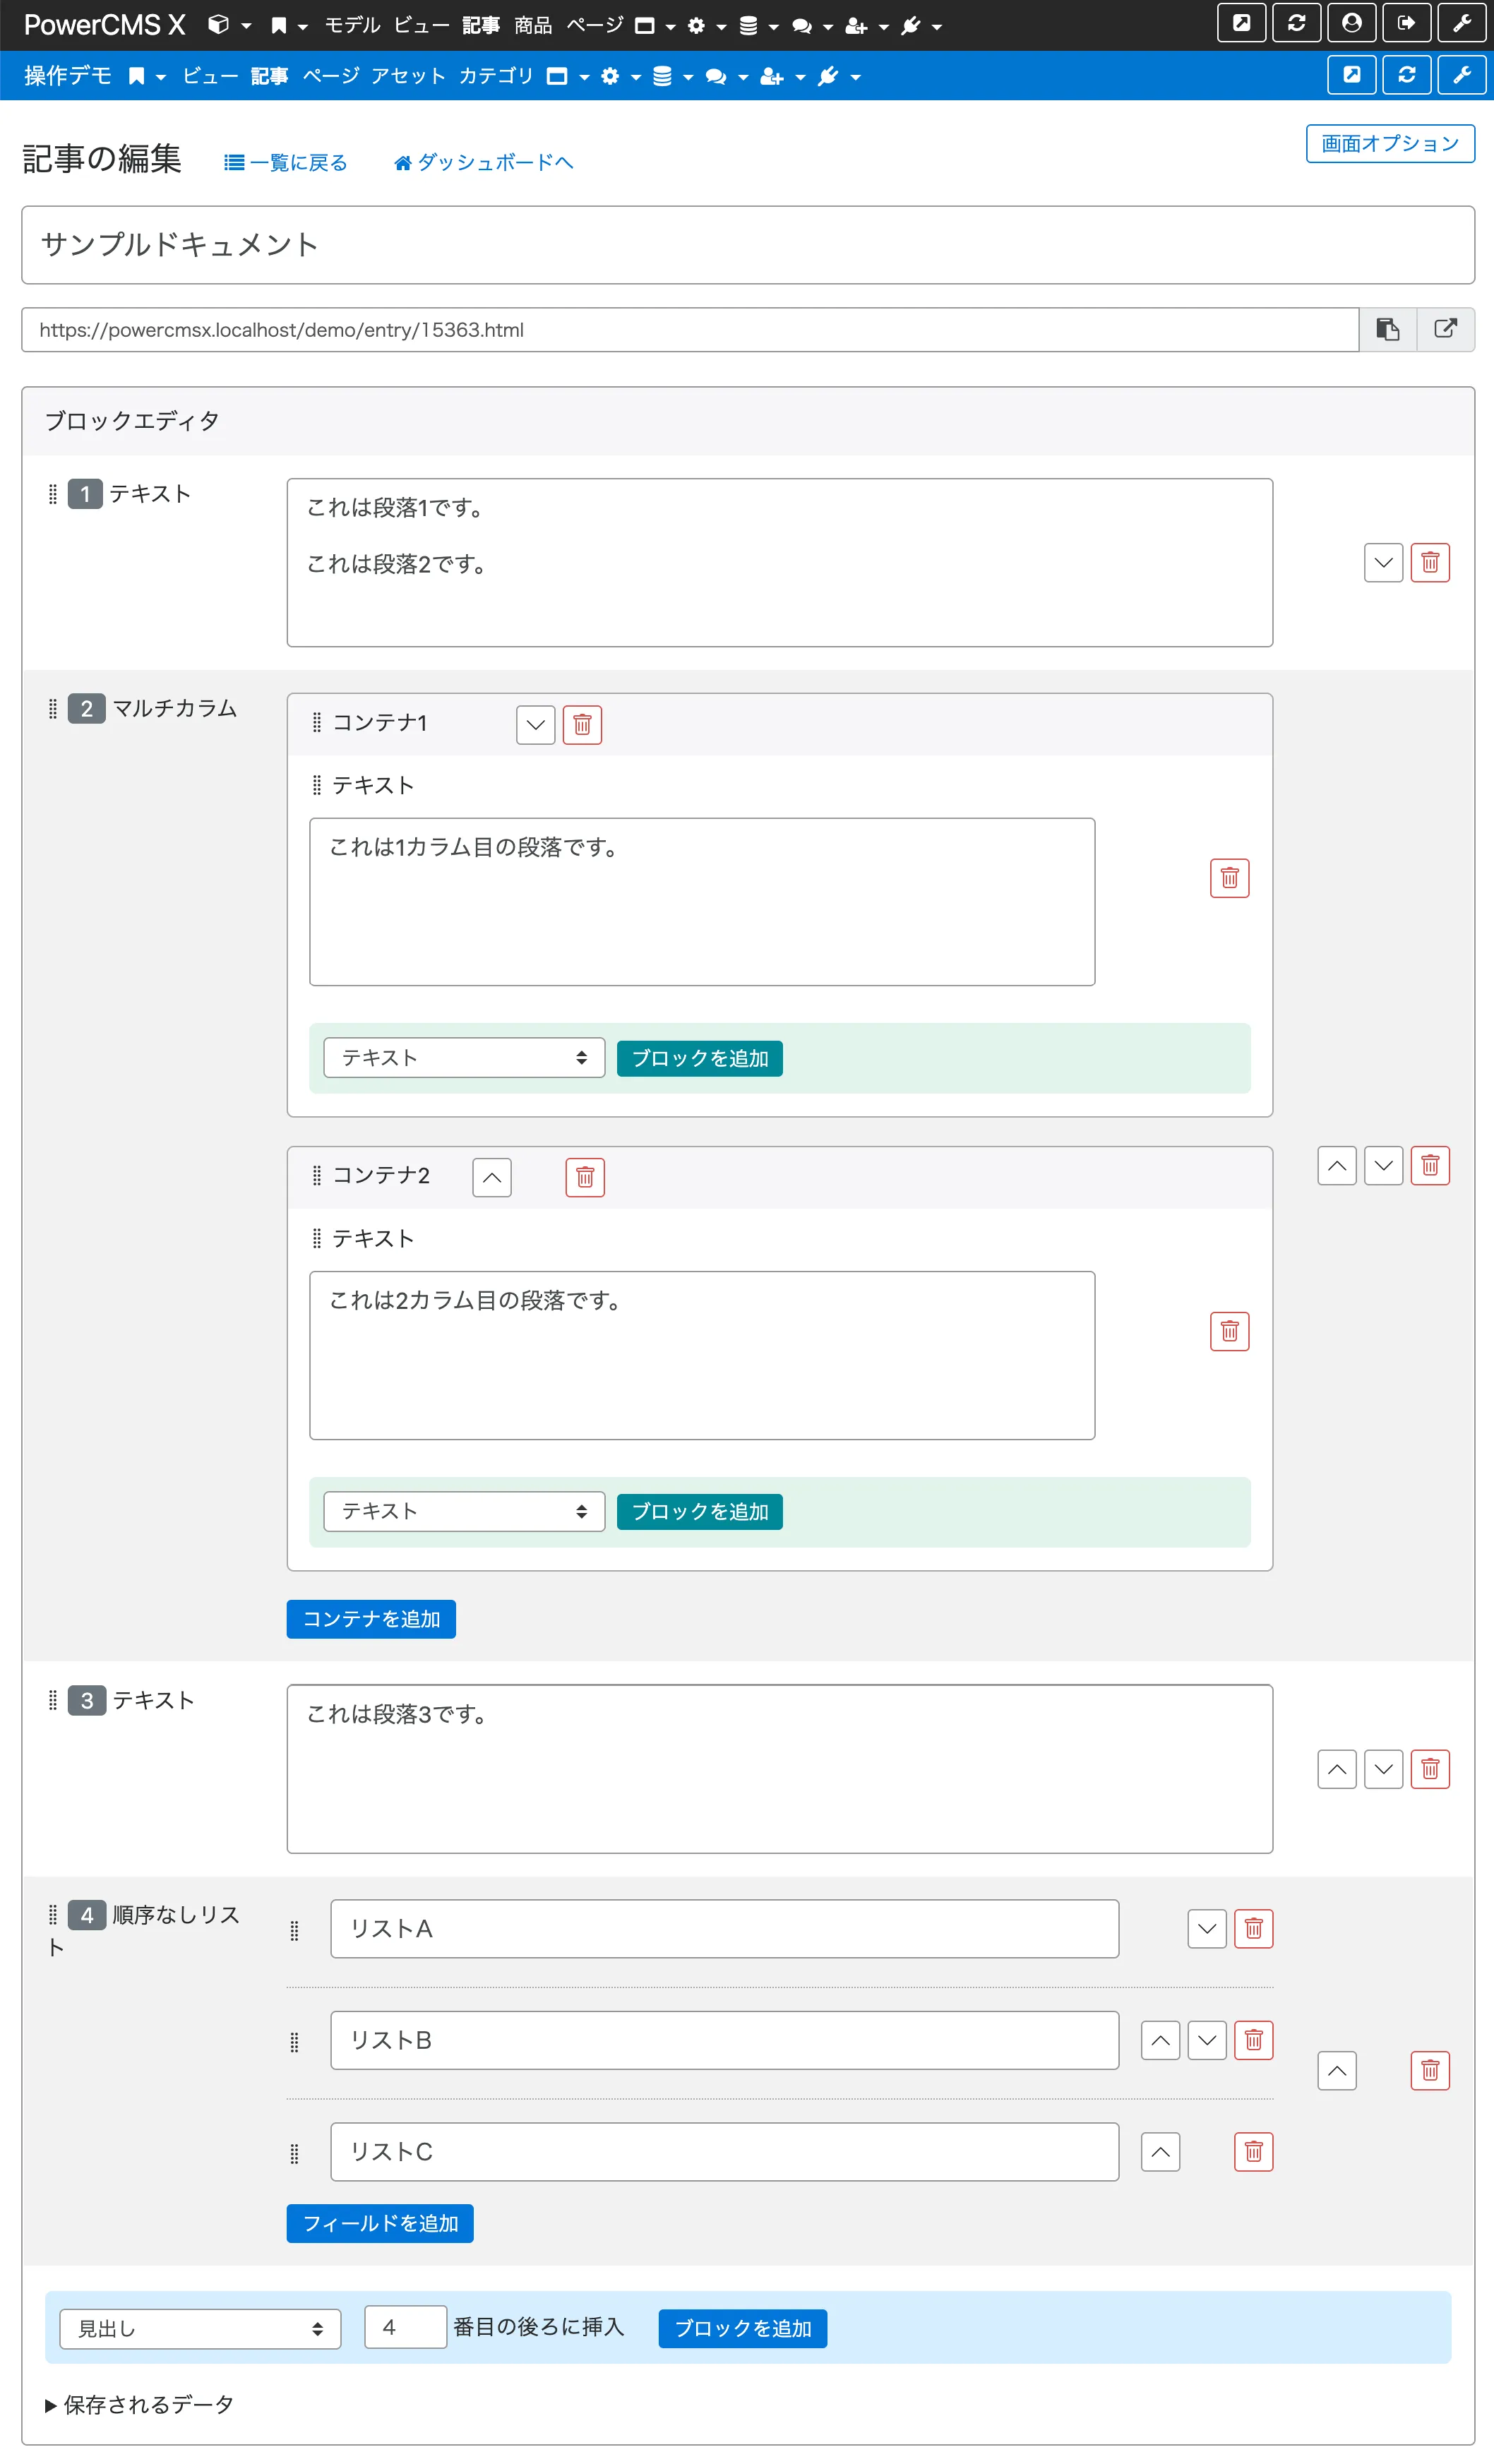Open 商品 menu in top bar
Screen dimensions: 1494x2464
[533, 25]
